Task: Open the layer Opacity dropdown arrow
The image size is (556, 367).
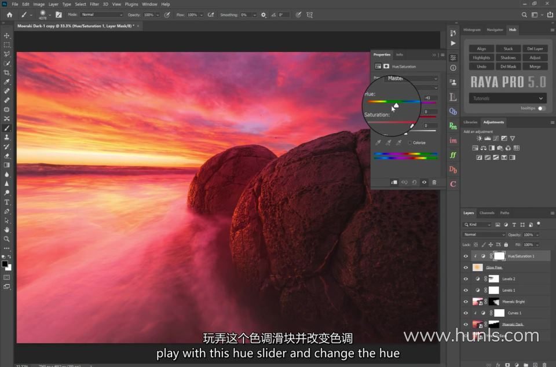Action: click(537, 234)
